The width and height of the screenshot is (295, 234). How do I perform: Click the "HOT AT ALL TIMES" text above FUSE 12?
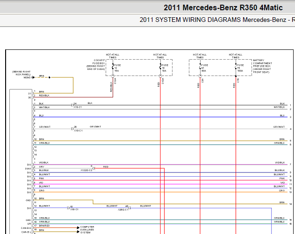click(x=113, y=56)
